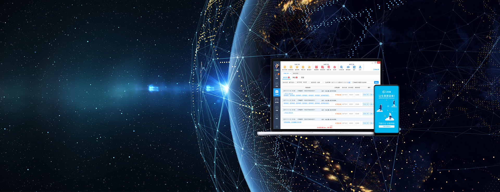This screenshot has width=500, height=192.
Task: Open the long product link in the second order
Action: [307, 103]
